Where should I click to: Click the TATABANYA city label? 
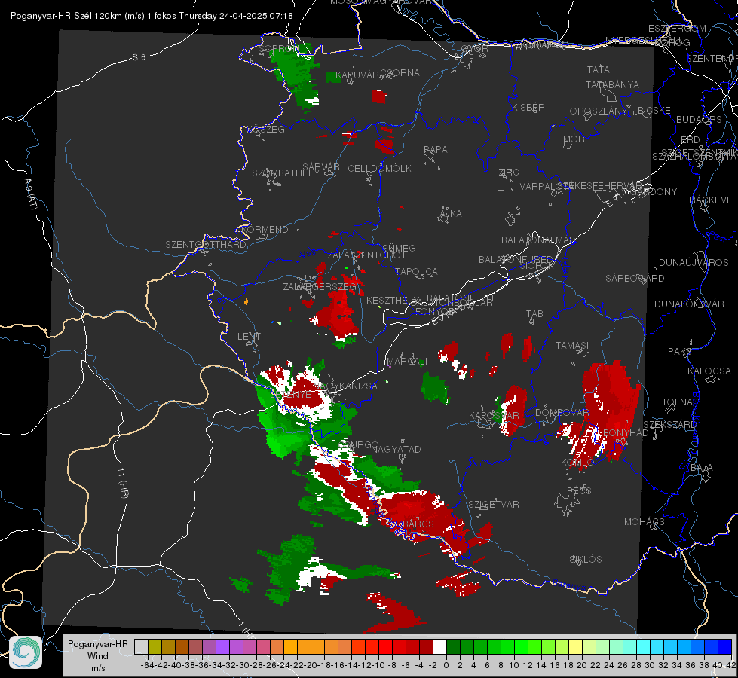(x=612, y=84)
